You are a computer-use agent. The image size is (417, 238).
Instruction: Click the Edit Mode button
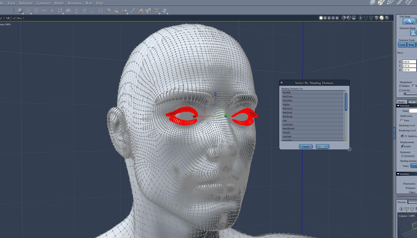(410, 21)
